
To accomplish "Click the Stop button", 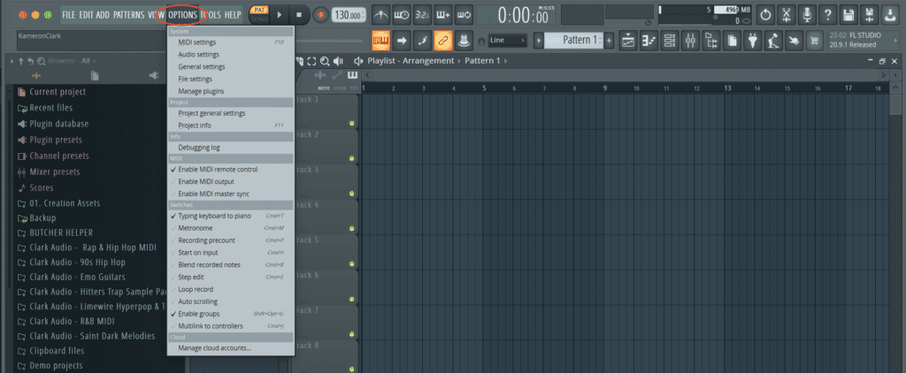I will (x=299, y=14).
